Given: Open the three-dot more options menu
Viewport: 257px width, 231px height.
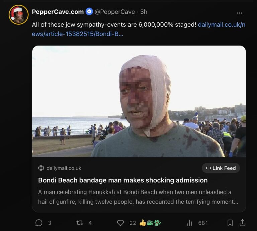Looking at the screenshot, I should pos(239,13).
